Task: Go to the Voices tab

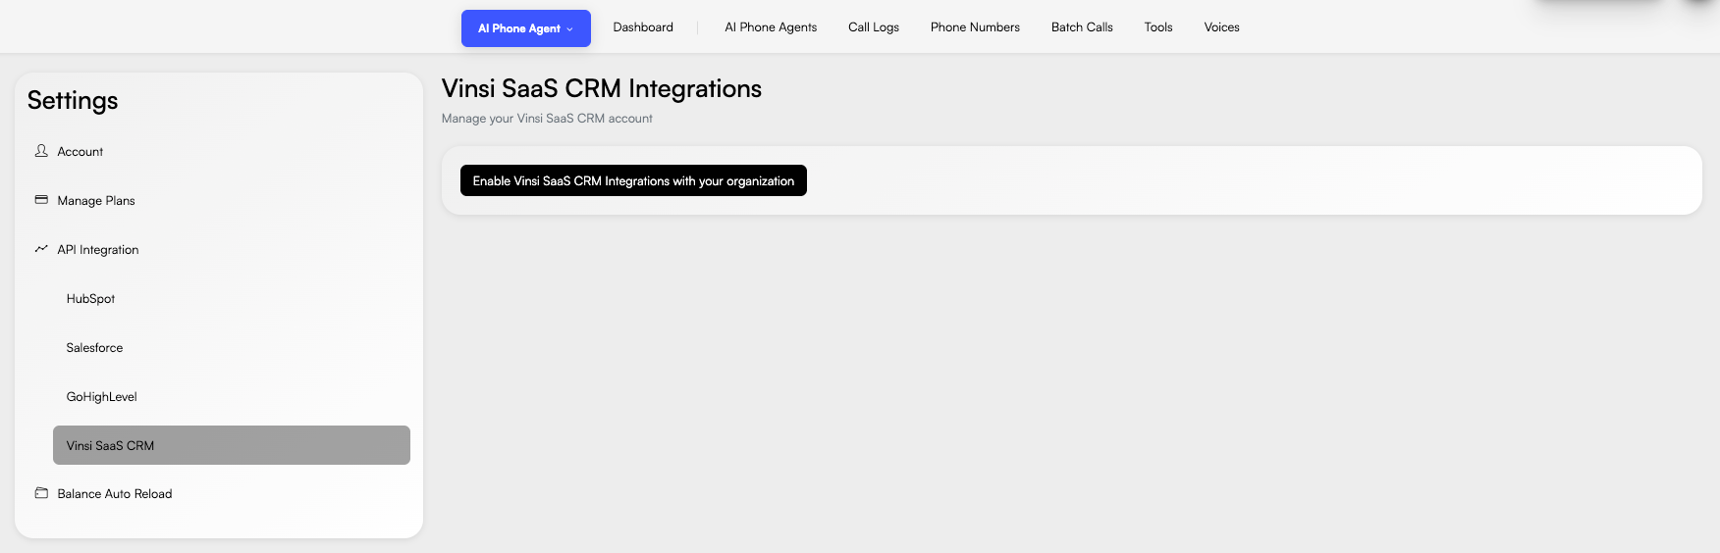Action: [1221, 27]
